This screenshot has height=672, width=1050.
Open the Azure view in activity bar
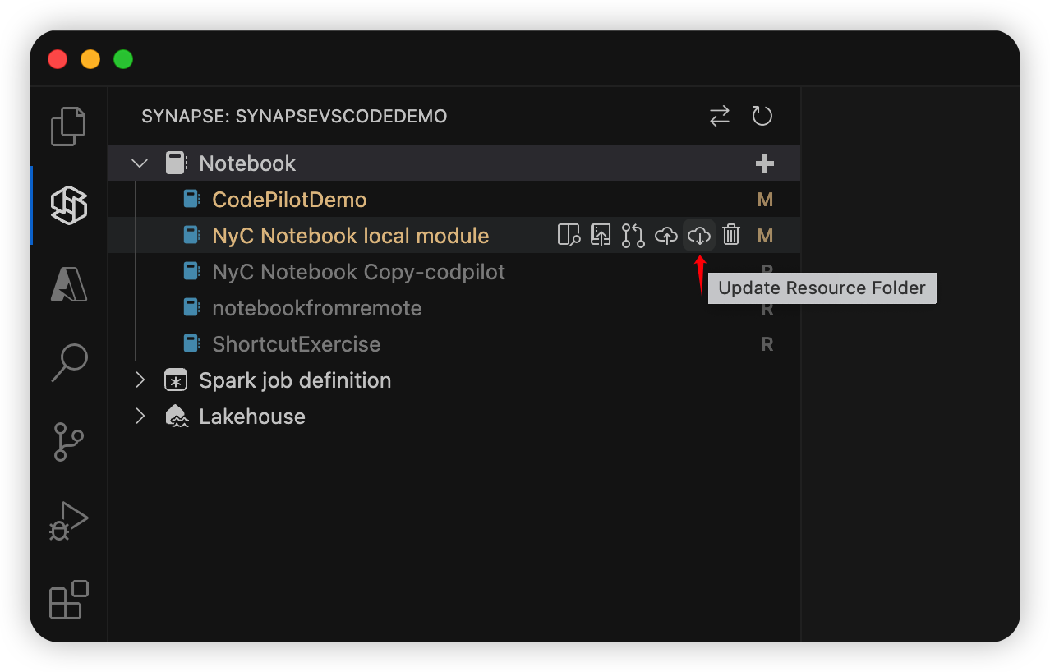(69, 283)
